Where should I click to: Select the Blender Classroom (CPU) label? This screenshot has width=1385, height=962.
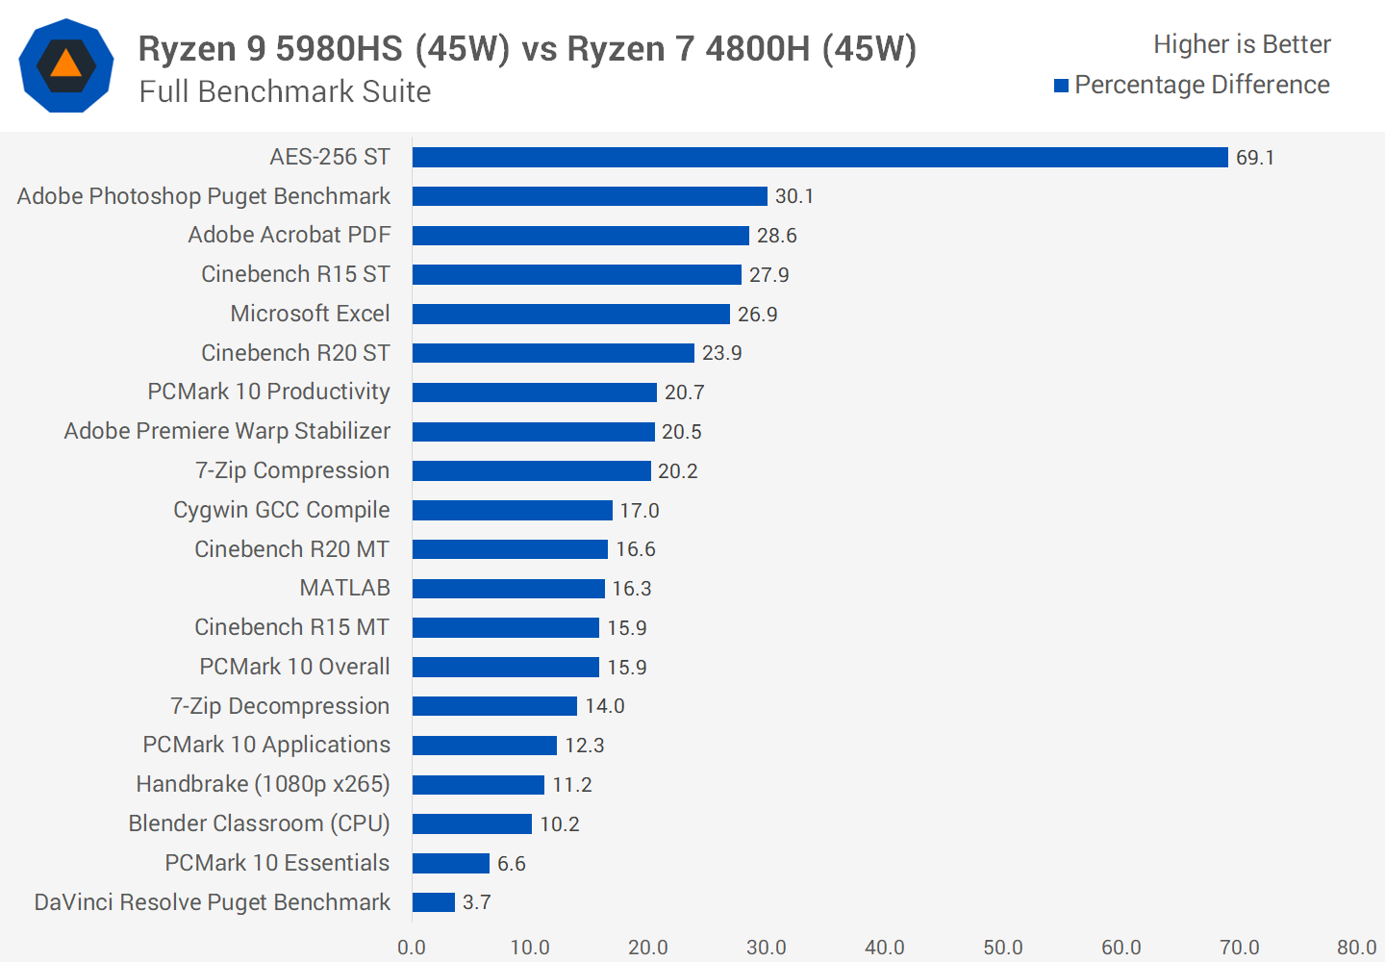[259, 823]
